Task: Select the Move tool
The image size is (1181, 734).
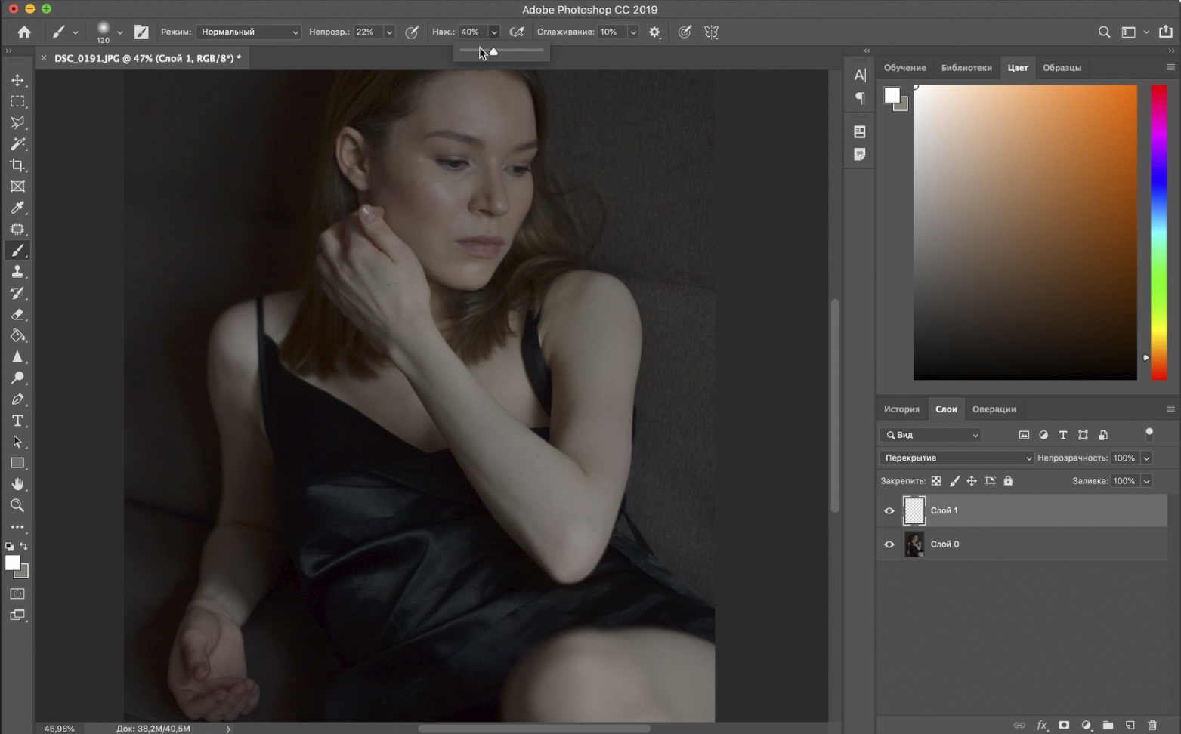Action: (x=17, y=80)
